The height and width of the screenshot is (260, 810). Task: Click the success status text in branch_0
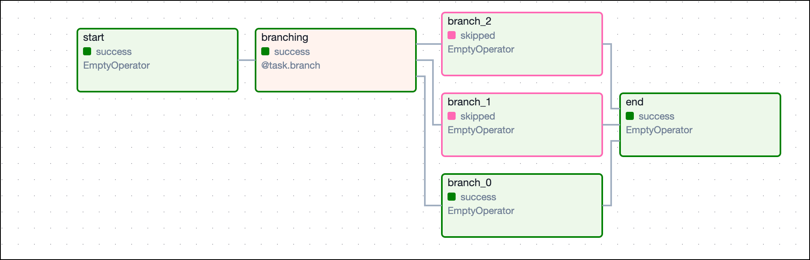[x=478, y=197]
